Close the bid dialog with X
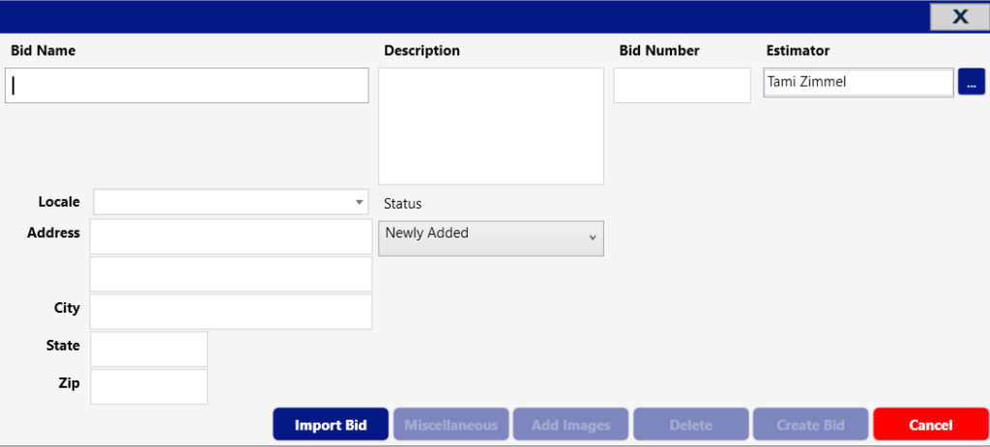Screen dimensions: 990x447 [x=960, y=16]
